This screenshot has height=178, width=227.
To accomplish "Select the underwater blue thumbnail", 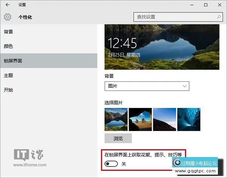I will point(189,119).
